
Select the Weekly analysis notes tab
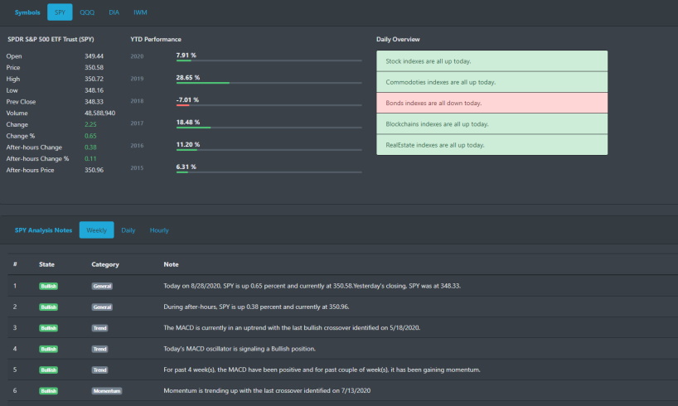[96, 230]
